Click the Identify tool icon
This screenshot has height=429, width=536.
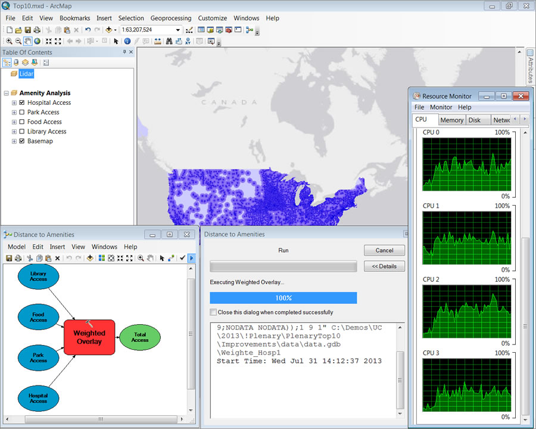tap(127, 40)
